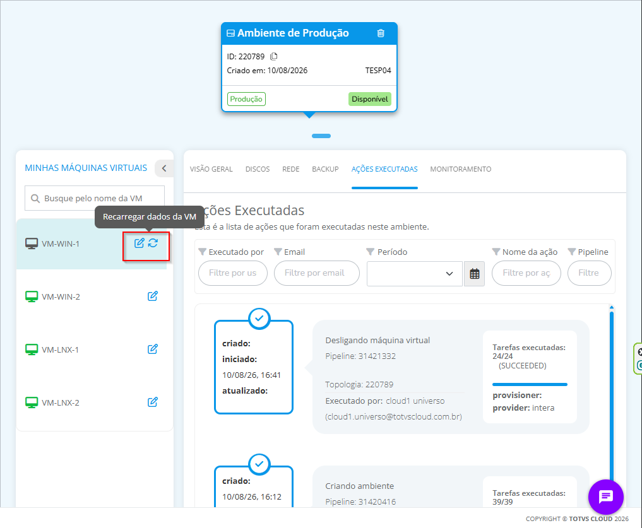The width and height of the screenshot is (642, 528).
Task: Click the Executado por filter icon
Action: click(x=202, y=252)
